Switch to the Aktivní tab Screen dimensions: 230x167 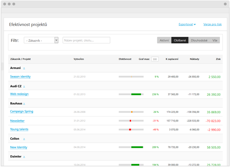coord(164,40)
